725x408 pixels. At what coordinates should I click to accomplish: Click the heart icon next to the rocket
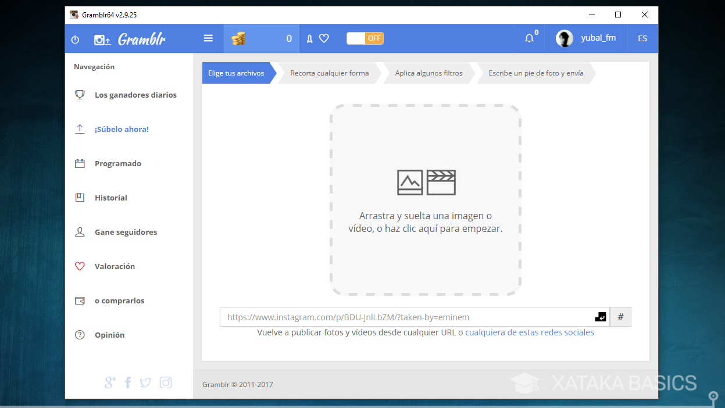click(325, 38)
